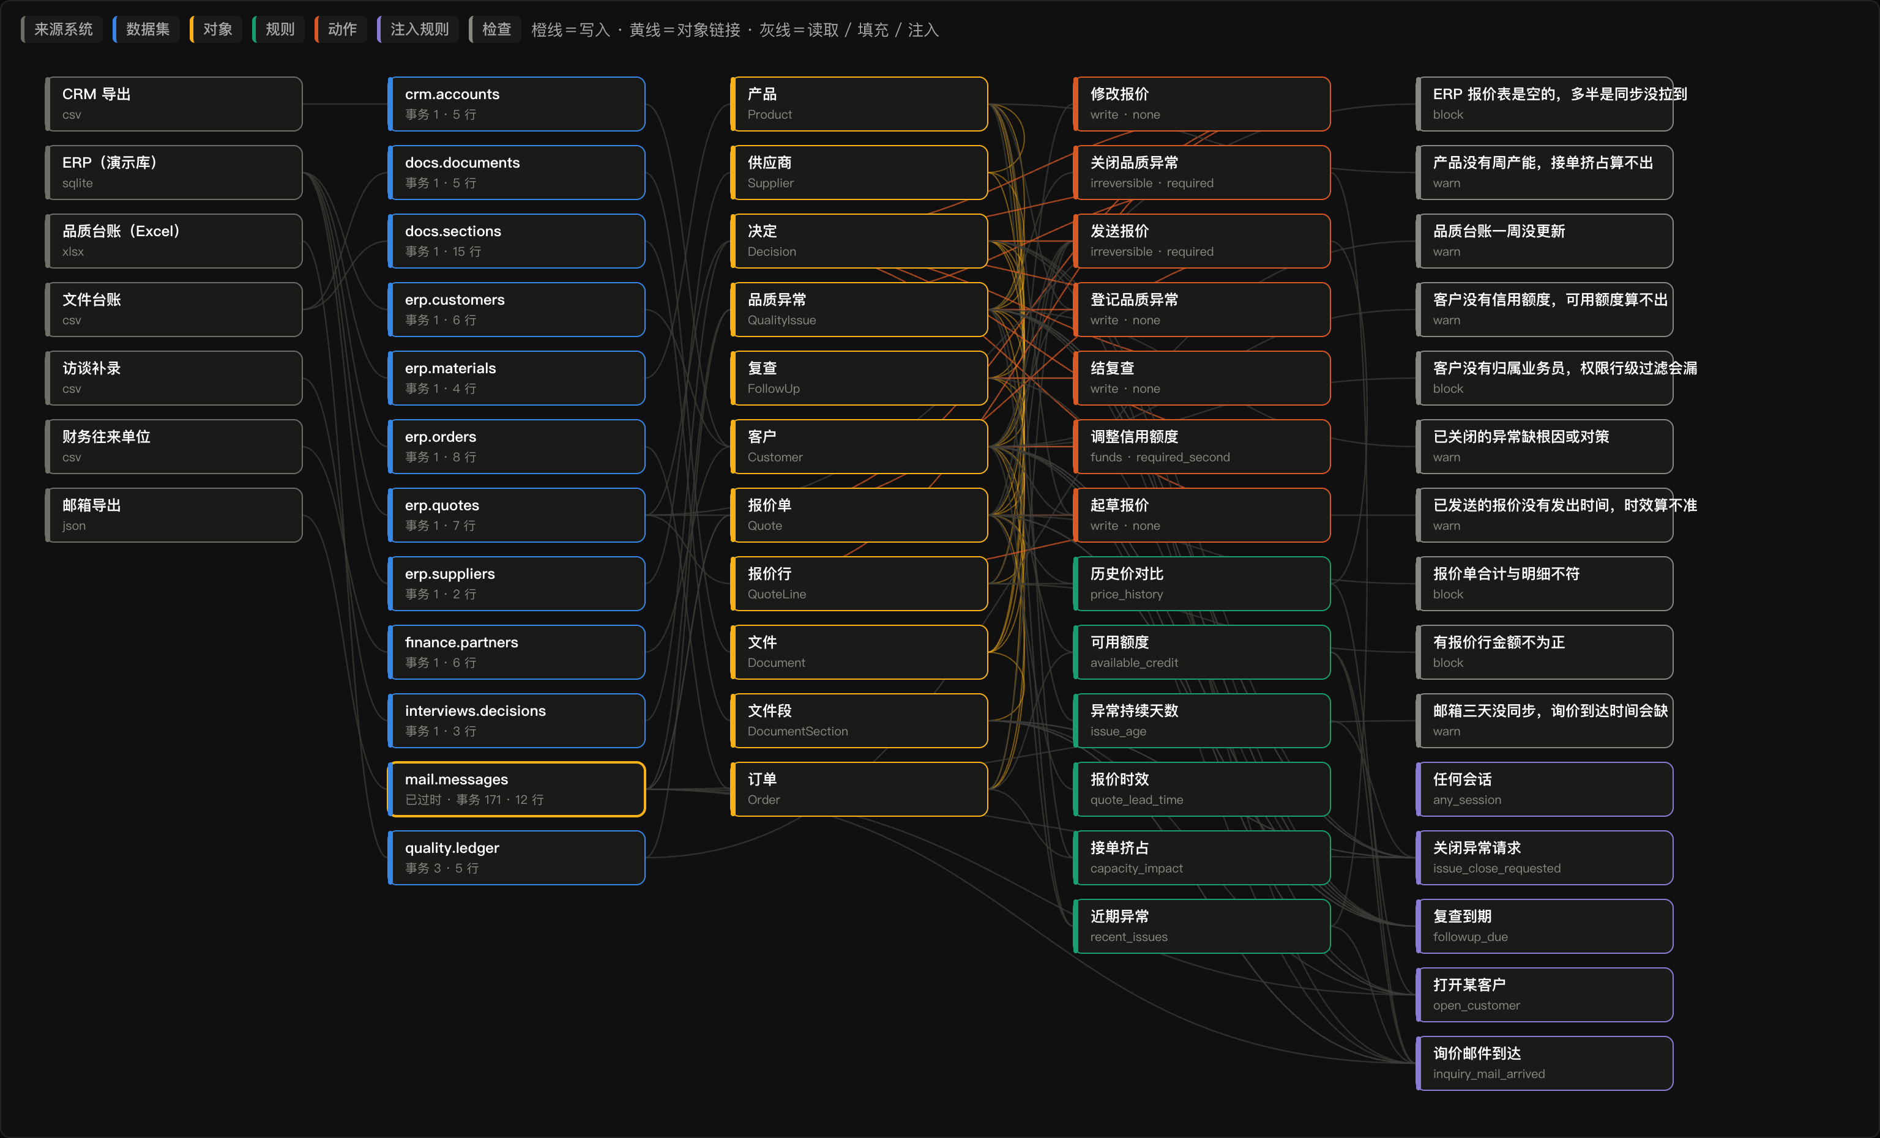Screen dimensions: 1880x1138
Task: Select the 可用额度 available_credit rule node
Action: click(1202, 652)
